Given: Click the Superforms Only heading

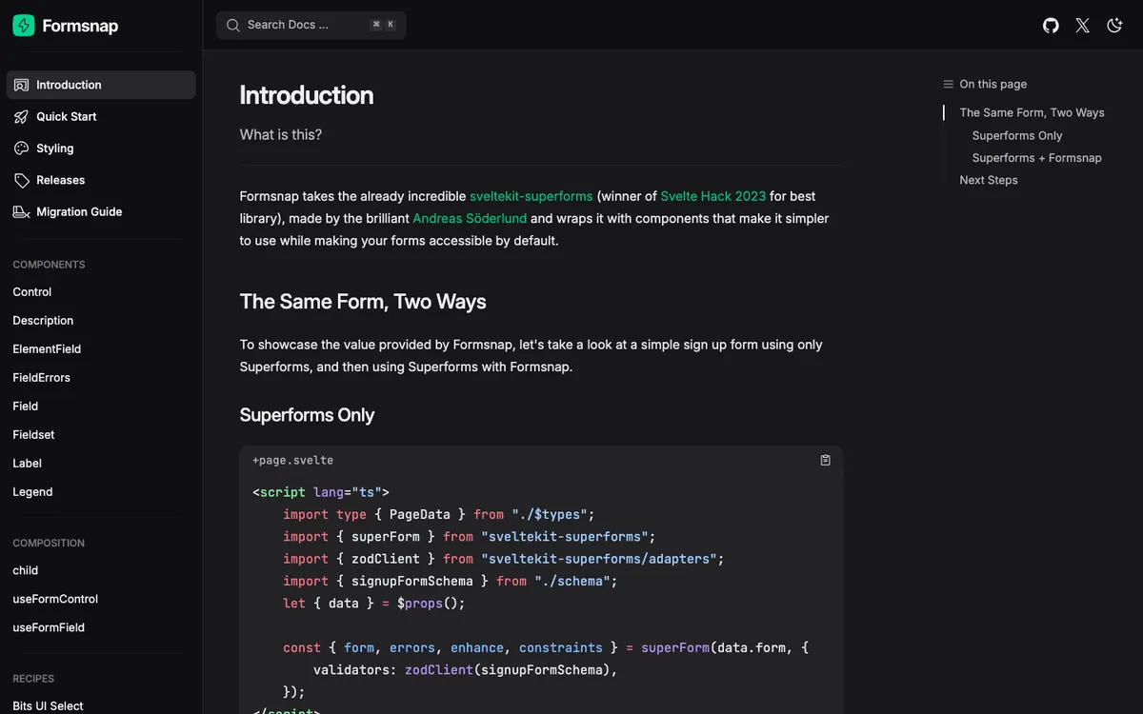Looking at the screenshot, I should pyautogui.click(x=307, y=415).
